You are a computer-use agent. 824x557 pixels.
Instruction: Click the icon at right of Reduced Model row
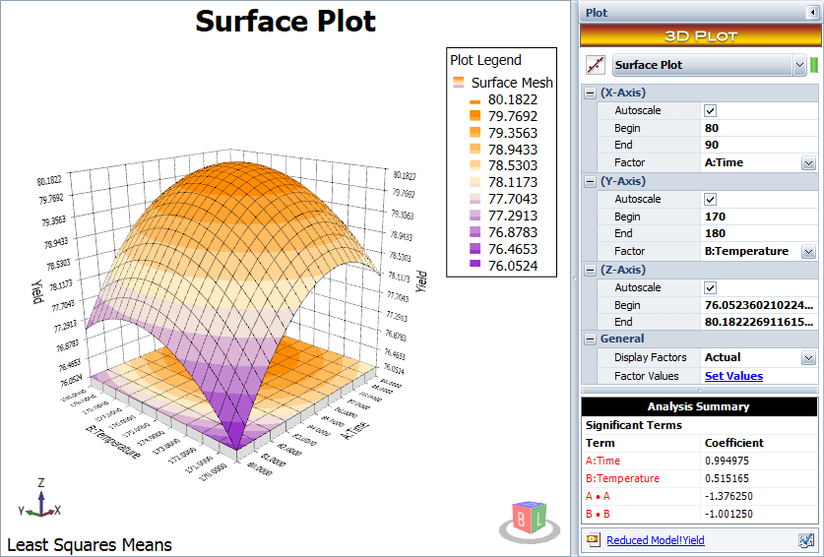pos(806,540)
